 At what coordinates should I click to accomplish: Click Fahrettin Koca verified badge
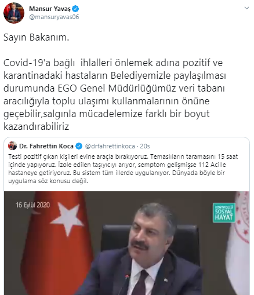pyautogui.click(x=79, y=146)
